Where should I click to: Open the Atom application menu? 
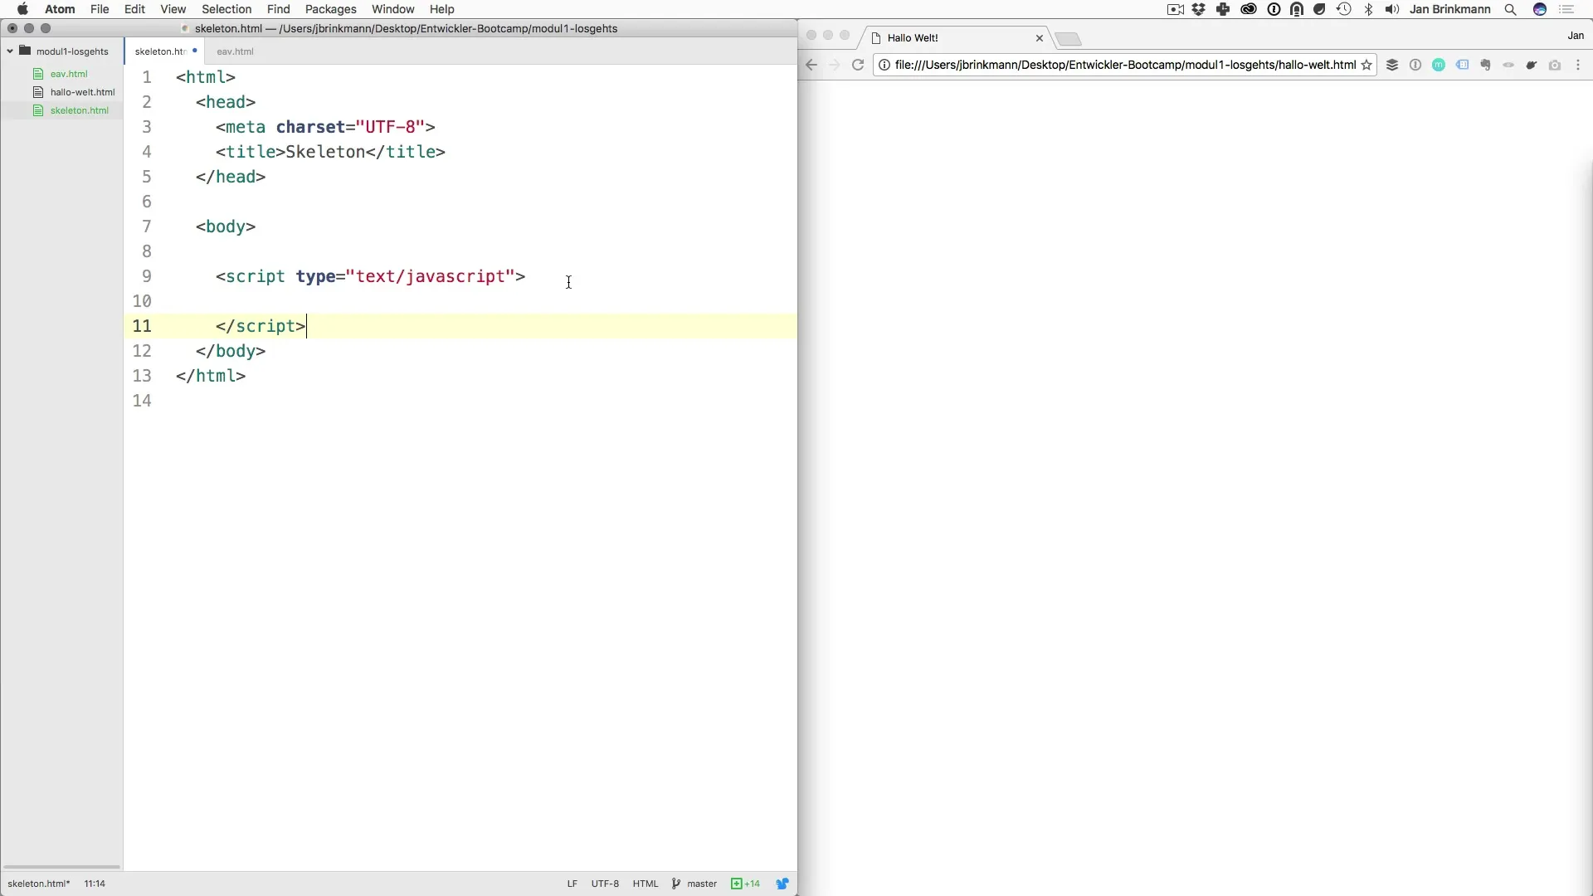coord(60,9)
